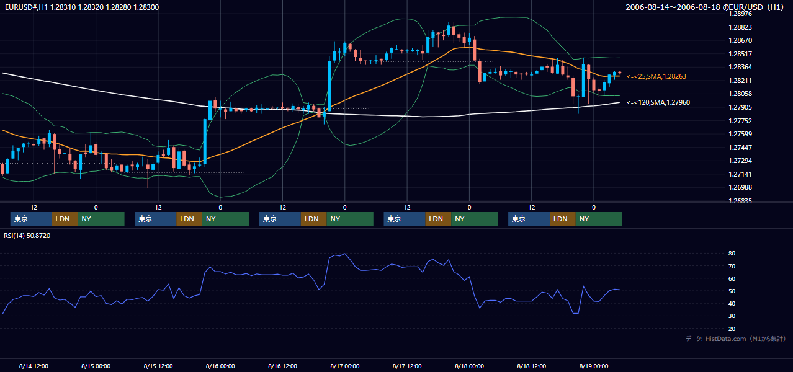Select RSI scale value 60
Screen dimensions: 793x372
(x=732, y=278)
